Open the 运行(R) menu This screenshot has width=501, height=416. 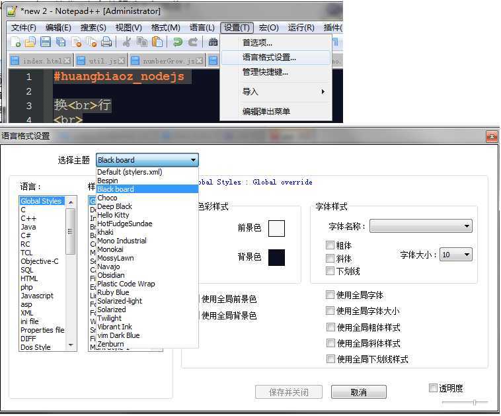[x=301, y=28]
